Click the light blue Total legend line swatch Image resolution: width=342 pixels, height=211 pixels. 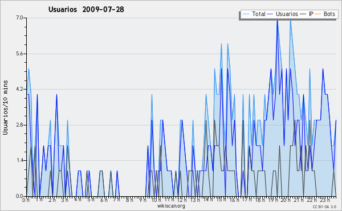pos(246,14)
